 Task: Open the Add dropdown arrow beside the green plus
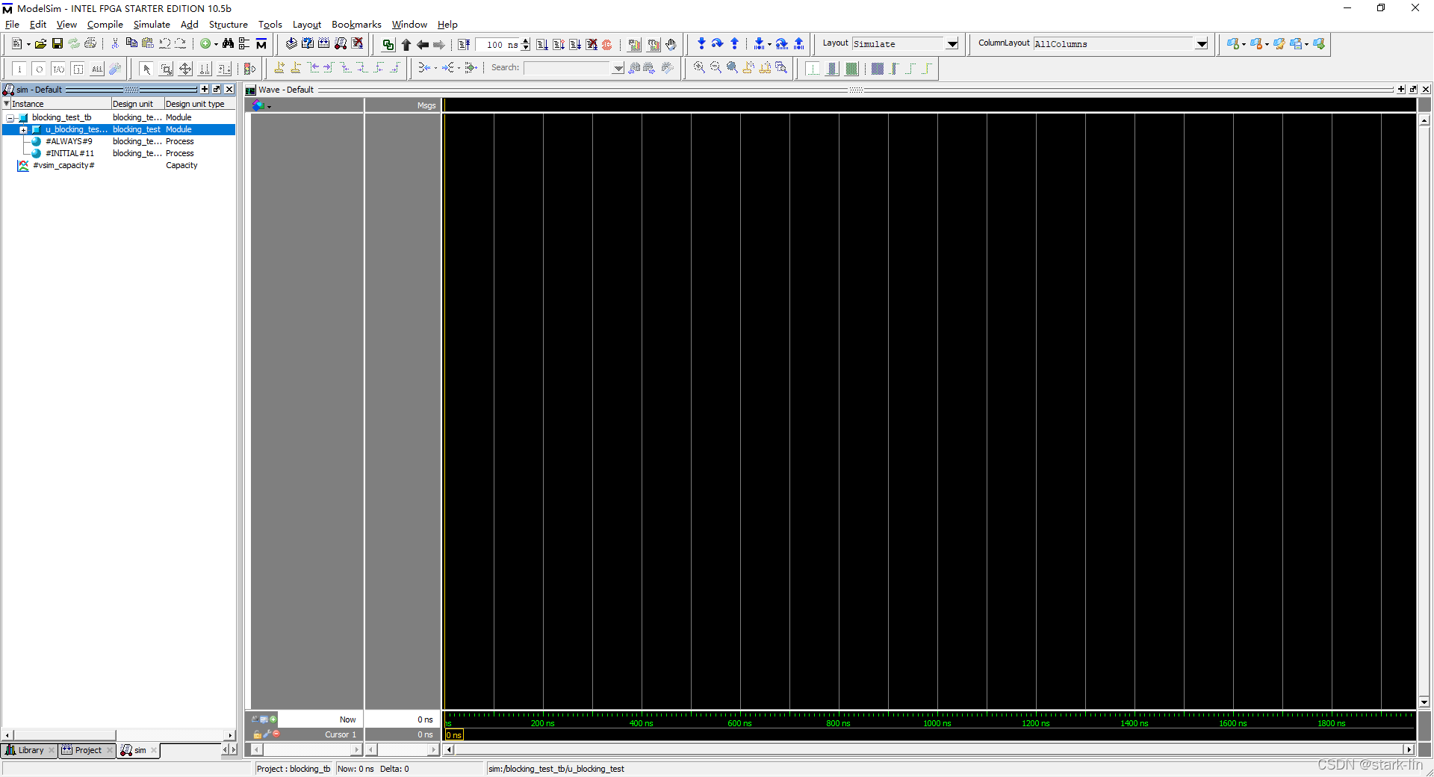pyautogui.click(x=216, y=44)
